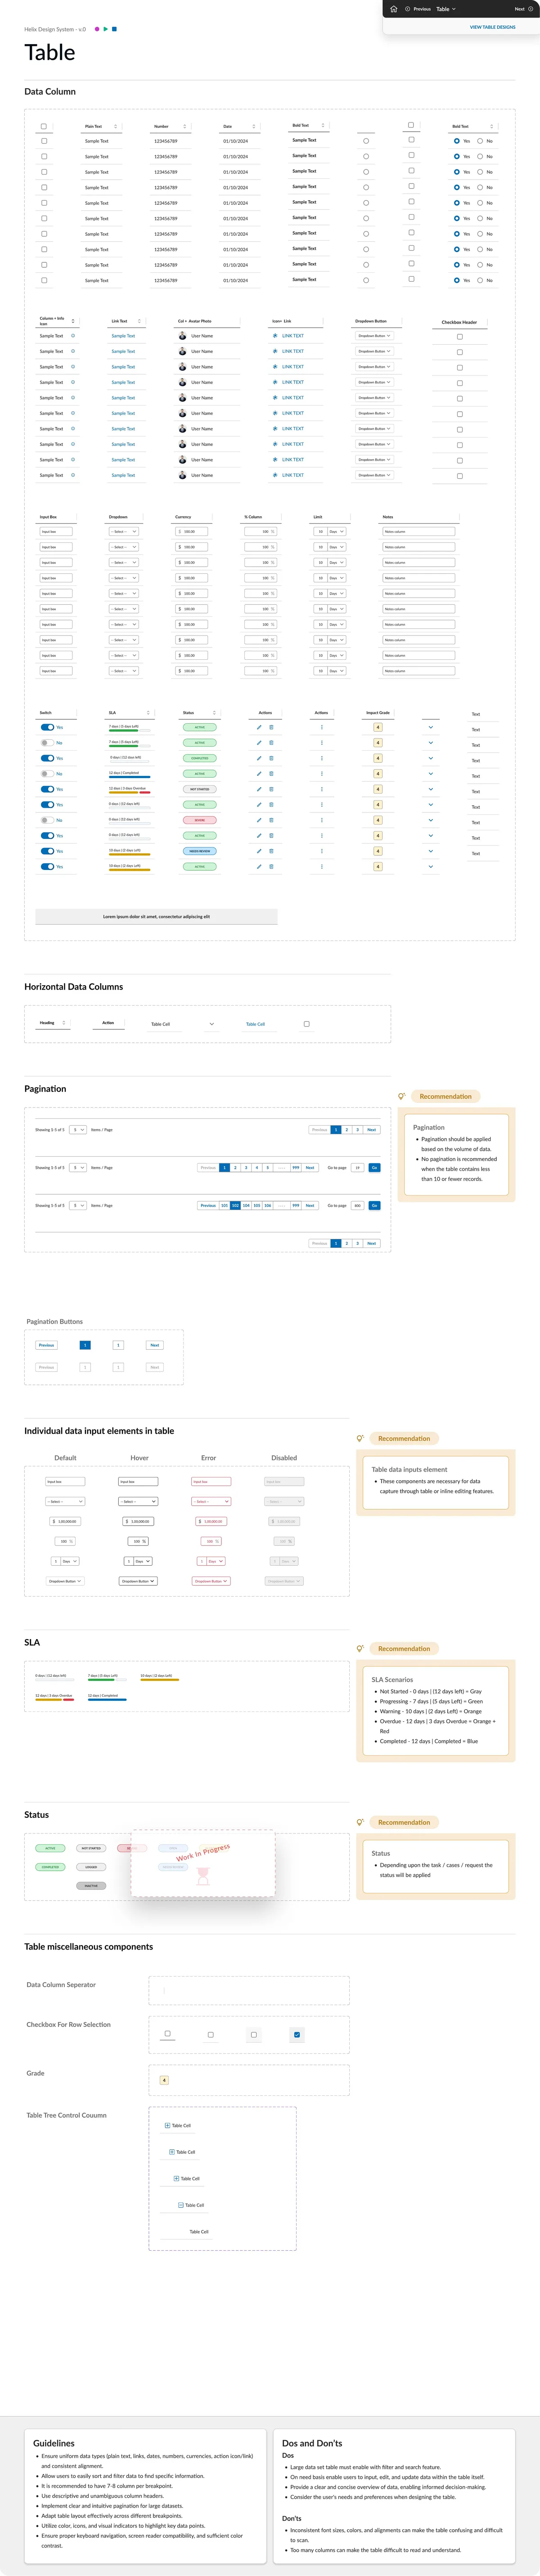The image size is (540, 2576).
Task: Open the Hover column Select dropdown
Action: (138, 1501)
